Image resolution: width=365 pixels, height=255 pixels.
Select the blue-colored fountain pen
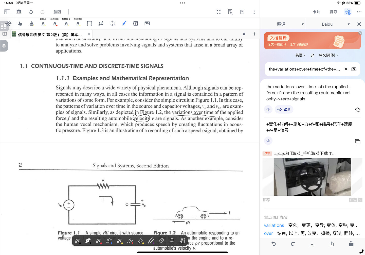click(x=109, y=241)
